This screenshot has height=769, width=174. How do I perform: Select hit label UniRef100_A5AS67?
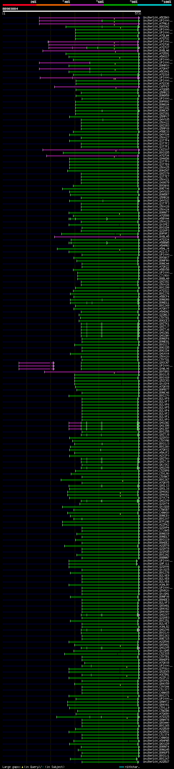pos(156,57)
